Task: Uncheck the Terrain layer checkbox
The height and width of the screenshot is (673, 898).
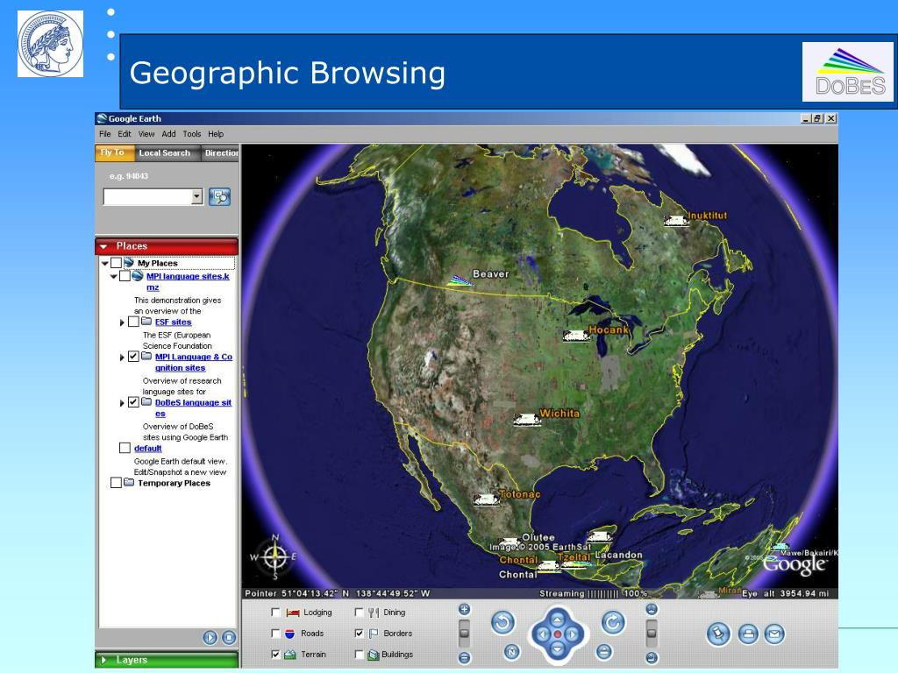Action: pyautogui.click(x=275, y=654)
